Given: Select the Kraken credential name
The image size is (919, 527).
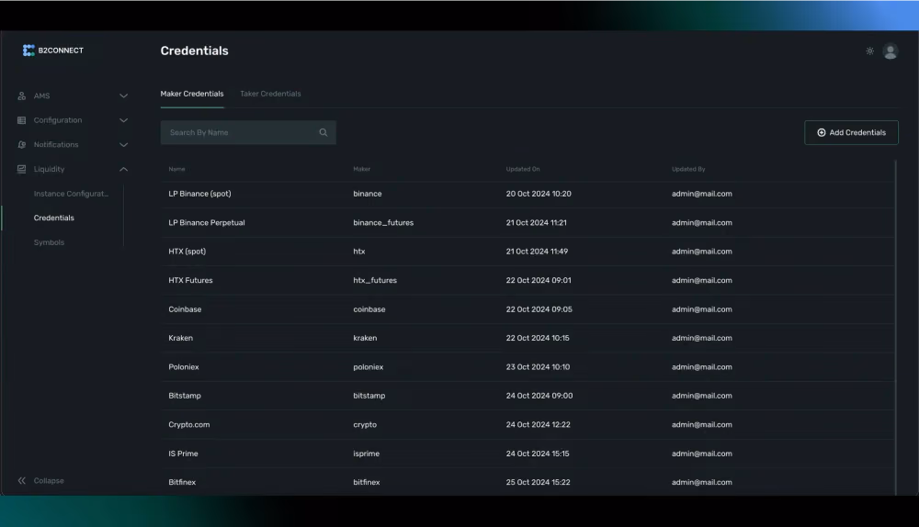Looking at the screenshot, I should [180, 338].
